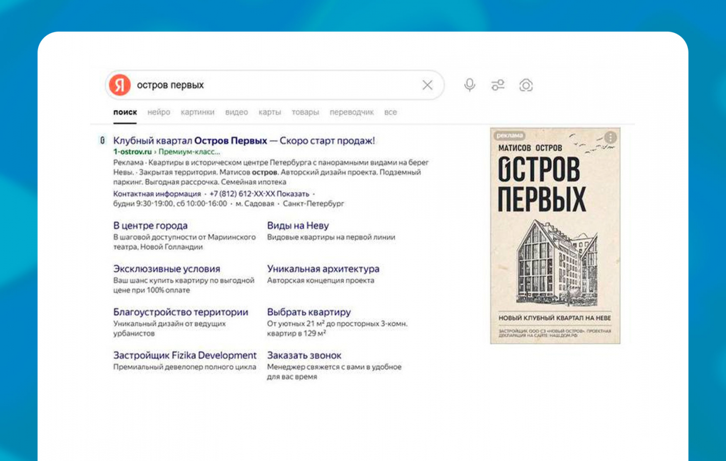The image size is (726, 461).
Task: Click the Yandex logo icon
Action: pyautogui.click(x=120, y=85)
